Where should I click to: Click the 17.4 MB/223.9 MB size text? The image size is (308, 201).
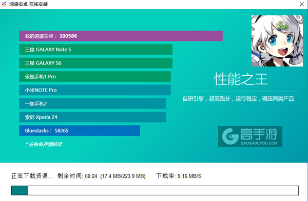123,176
